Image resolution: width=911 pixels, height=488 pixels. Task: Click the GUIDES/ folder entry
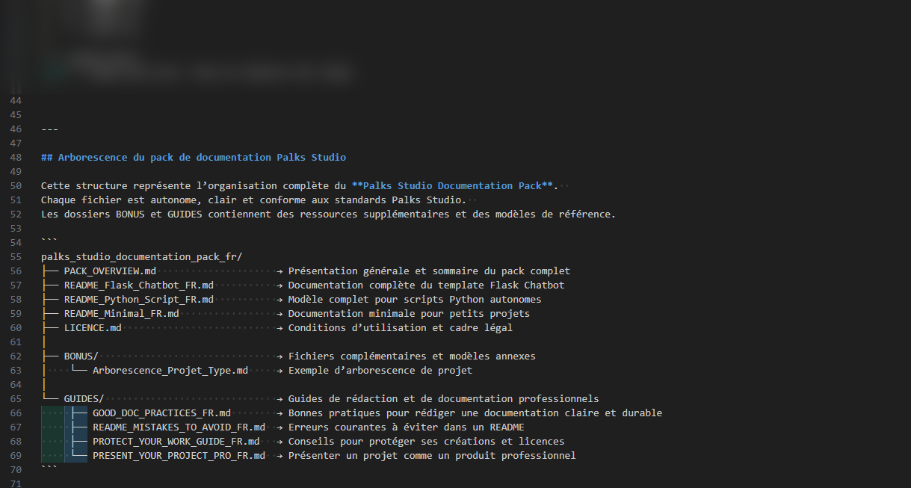coord(84,399)
